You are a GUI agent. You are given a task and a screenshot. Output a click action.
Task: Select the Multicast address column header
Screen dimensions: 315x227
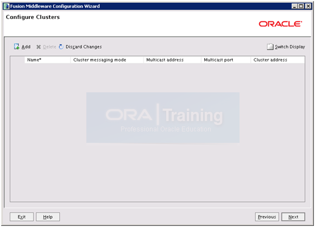click(172, 60)
